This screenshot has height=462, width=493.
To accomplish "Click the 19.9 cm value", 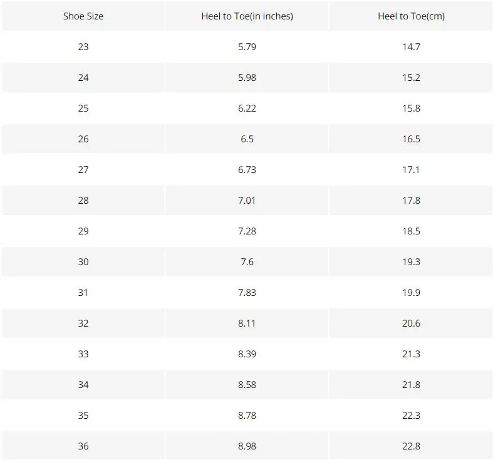I will point(411,293).
